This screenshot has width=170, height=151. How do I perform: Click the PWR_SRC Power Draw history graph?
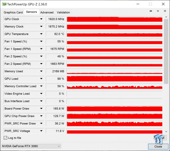[115, 124]
